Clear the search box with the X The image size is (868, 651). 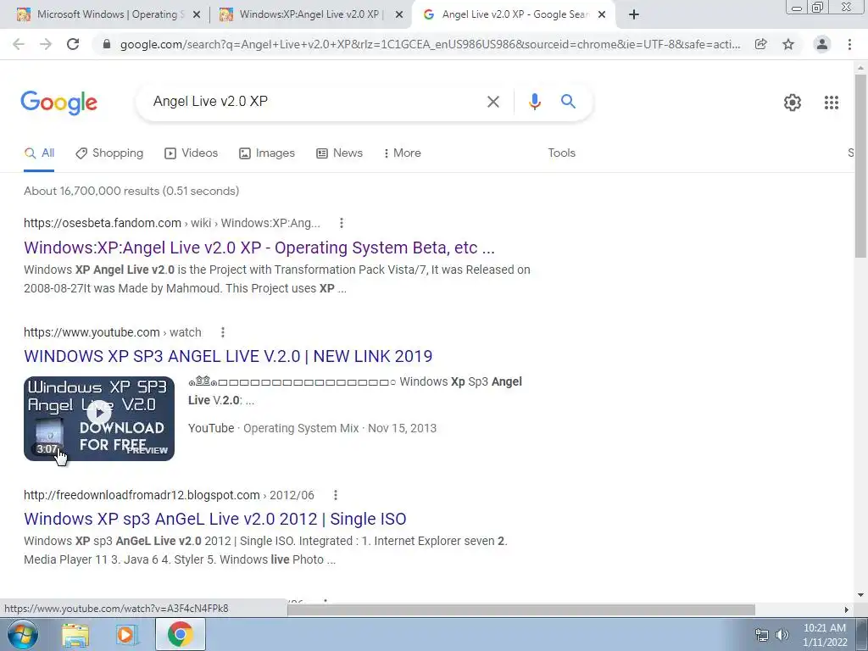coord(492,102)
